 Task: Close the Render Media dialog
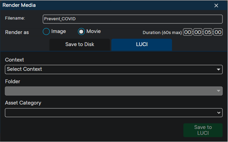[216, 5]
